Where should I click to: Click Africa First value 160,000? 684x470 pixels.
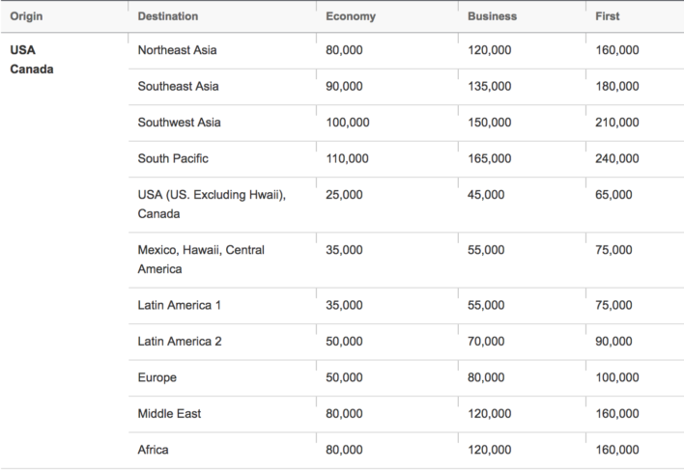coord(617,450)
